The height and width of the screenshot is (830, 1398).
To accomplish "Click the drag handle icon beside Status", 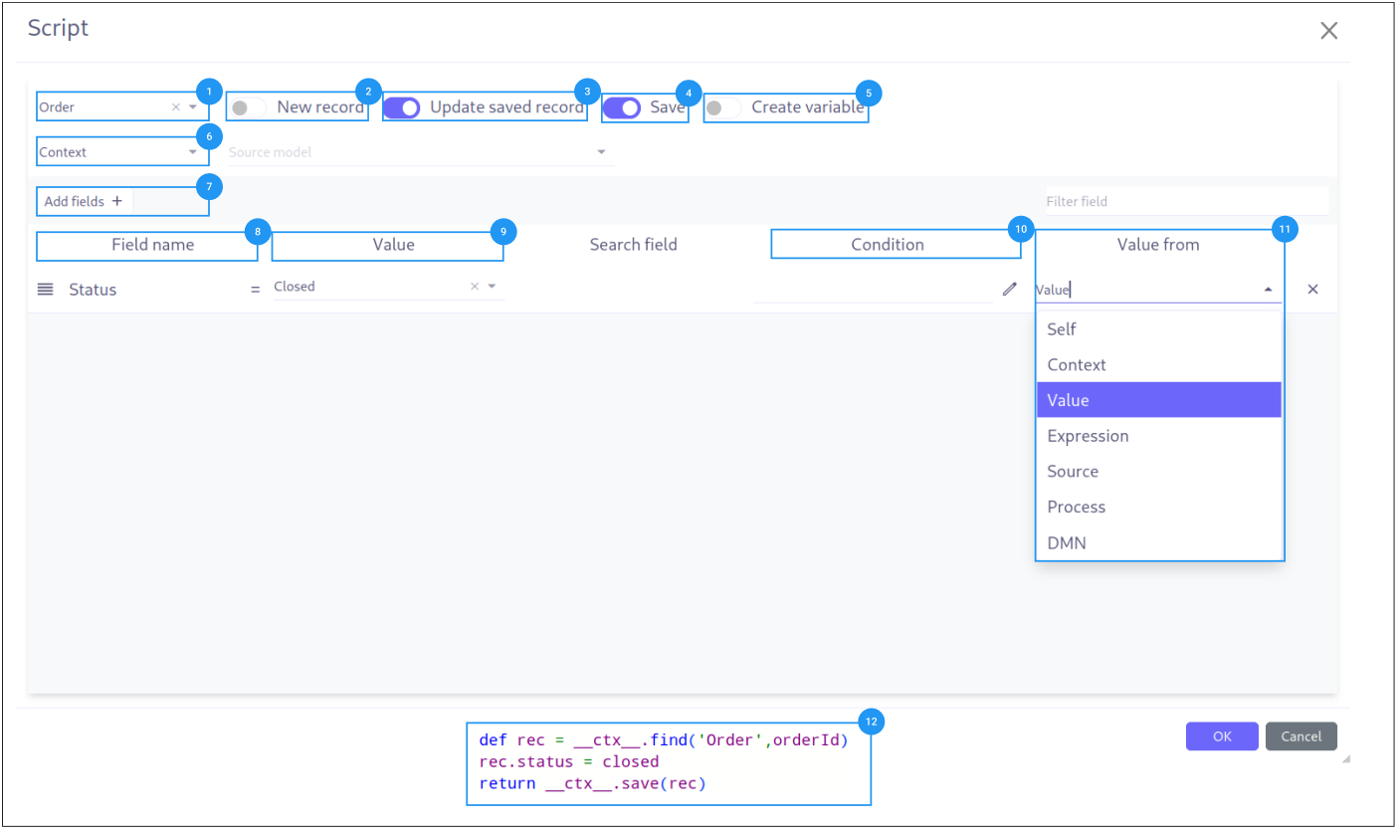I will point(45,289).
